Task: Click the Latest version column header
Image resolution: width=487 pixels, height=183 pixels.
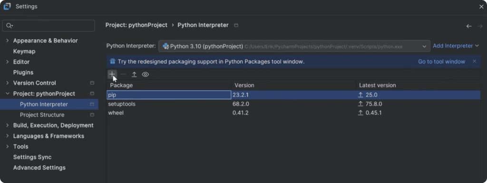Action: pos(418,85)
